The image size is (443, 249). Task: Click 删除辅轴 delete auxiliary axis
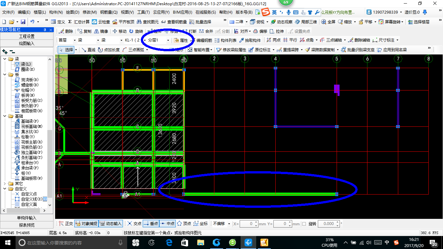point(359,40)
